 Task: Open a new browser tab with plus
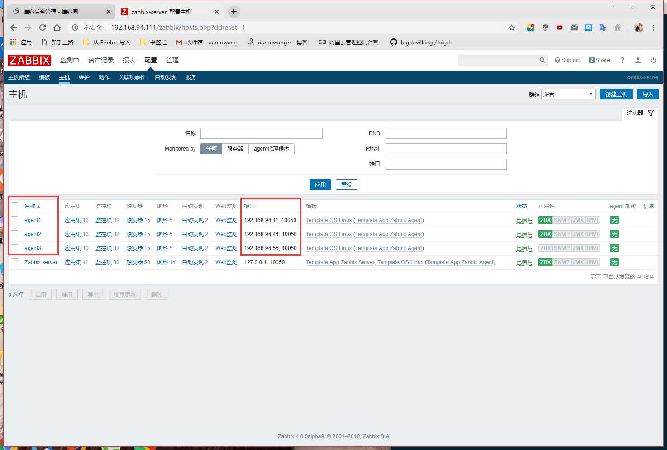click(x=233, y=12)
